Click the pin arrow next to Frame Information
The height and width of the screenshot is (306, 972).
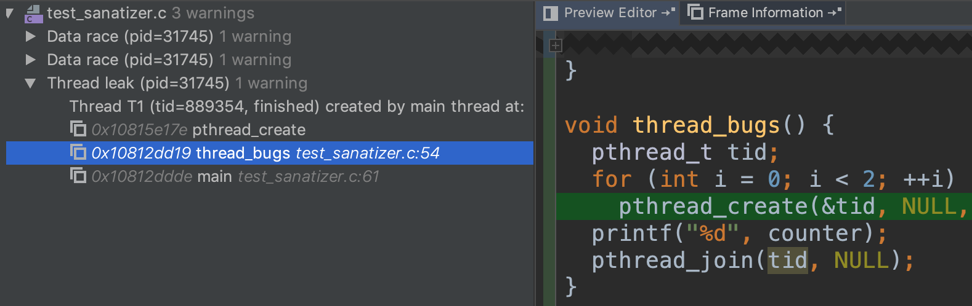coord(835,12)
